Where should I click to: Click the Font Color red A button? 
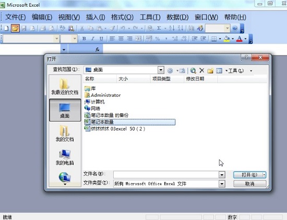[240, 38]
